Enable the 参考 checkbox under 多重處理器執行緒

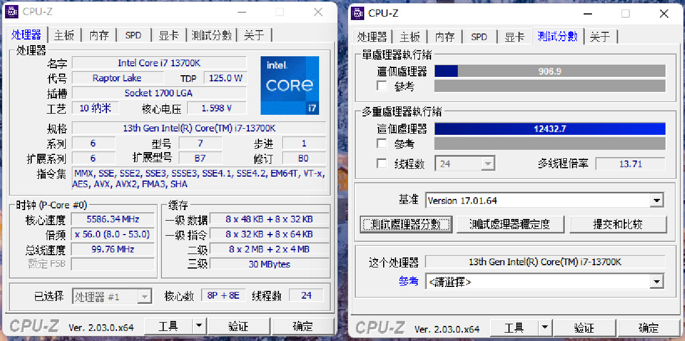(x=381, y=143)
